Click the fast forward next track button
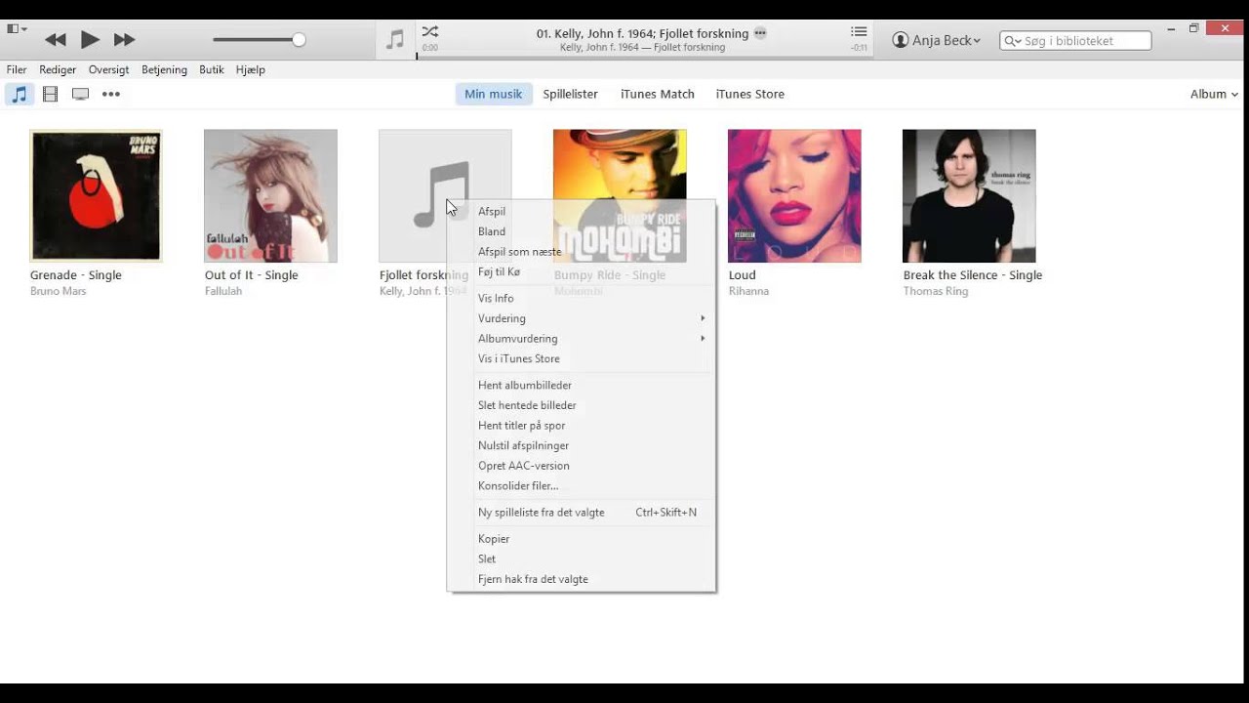This screenshot has width=1249, height=703. [x=124, y=40]
